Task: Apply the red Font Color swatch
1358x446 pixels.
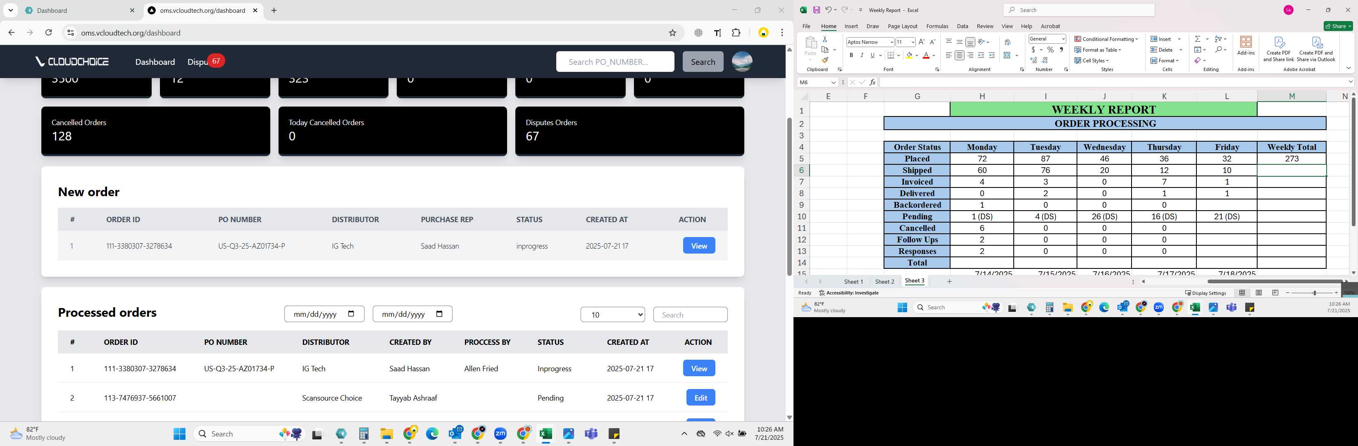Action: tap(926, 55)
